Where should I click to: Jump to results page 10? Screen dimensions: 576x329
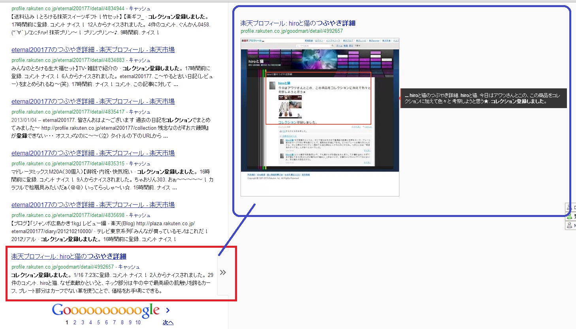click(138, 322)
